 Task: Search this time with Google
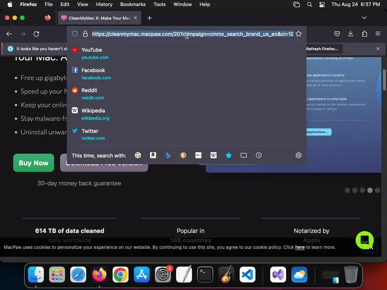(138, 155)
